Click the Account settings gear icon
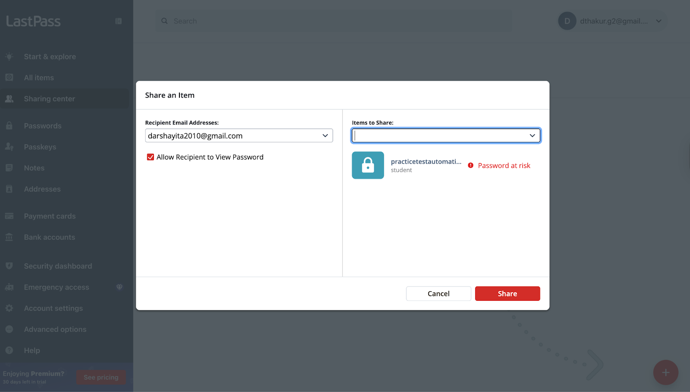Screen dimensions: 690x392 [x=9, y=308]
